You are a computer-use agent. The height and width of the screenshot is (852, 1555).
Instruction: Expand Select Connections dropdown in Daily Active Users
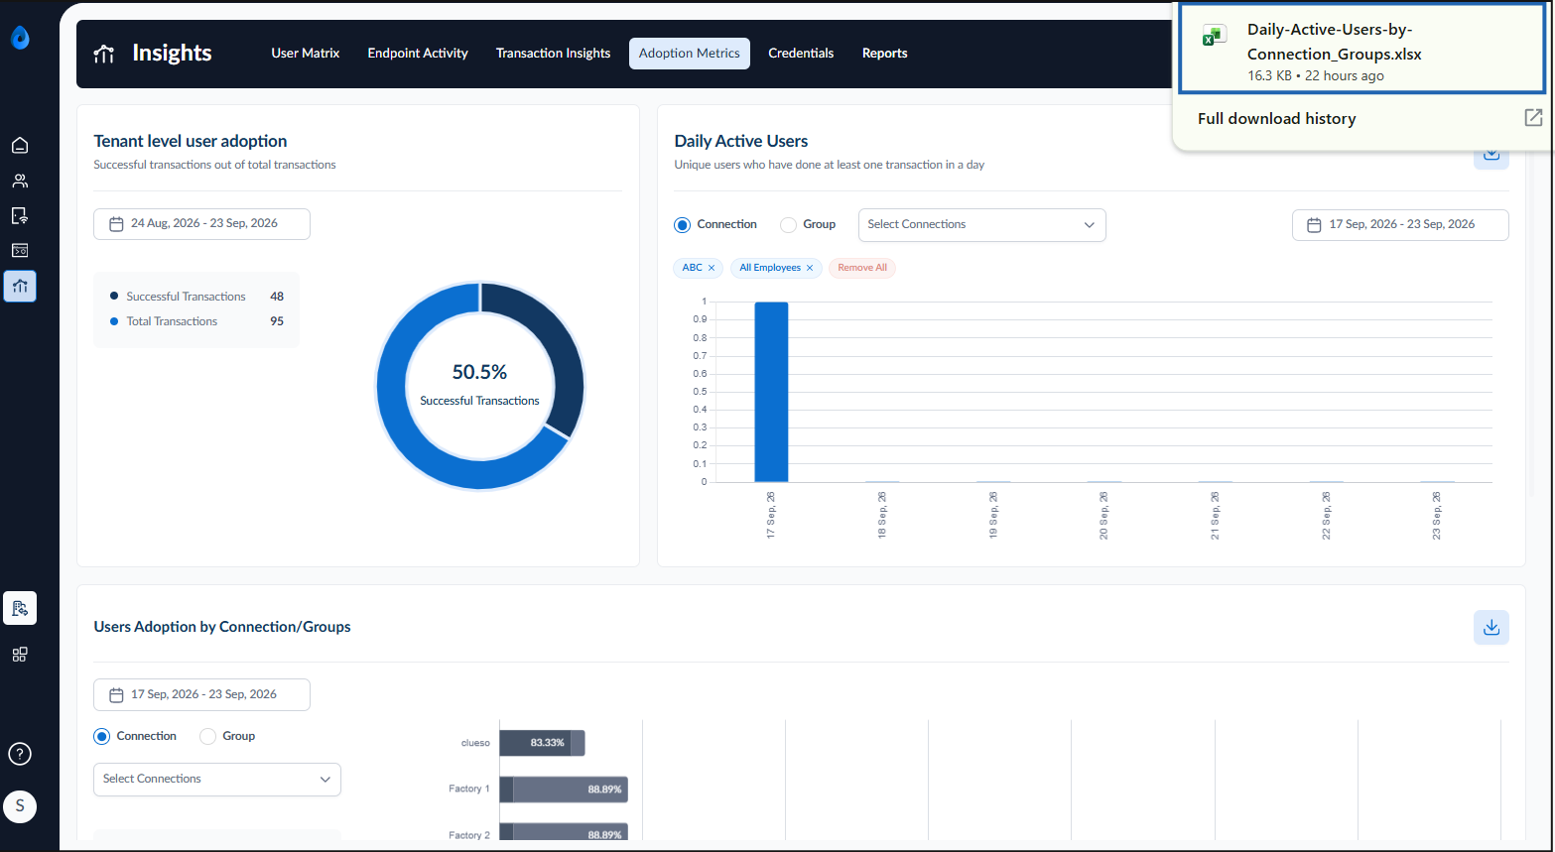[981, 225]
